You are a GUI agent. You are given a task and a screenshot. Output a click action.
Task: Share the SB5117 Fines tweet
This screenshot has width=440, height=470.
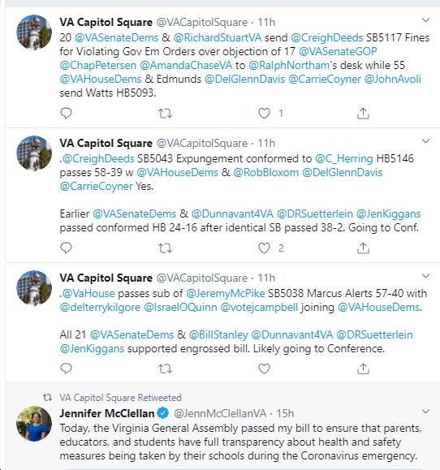(363, 114)
